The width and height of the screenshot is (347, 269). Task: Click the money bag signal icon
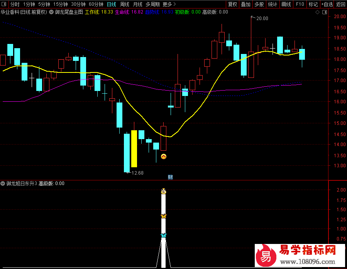click(164, 191)
